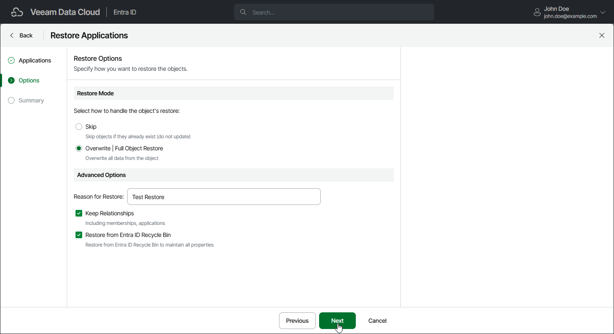The height and width of the screenshot is (334, 614).
Task: Select Overwrite Full Object Restore option
Action: (79, 148)
